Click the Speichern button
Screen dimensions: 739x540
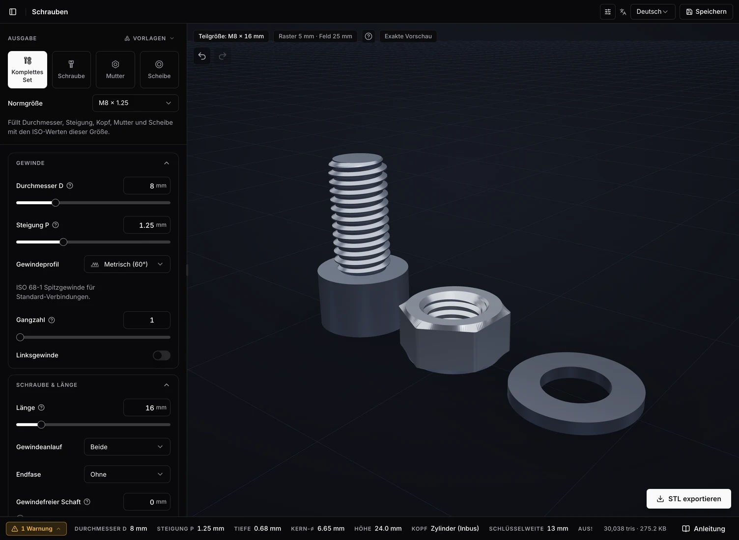706,12
